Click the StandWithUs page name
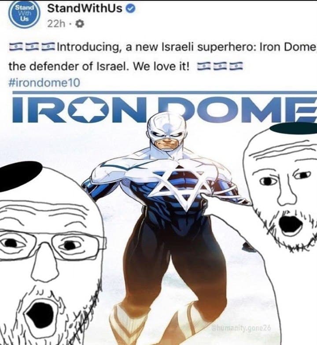 pos(85,8)
